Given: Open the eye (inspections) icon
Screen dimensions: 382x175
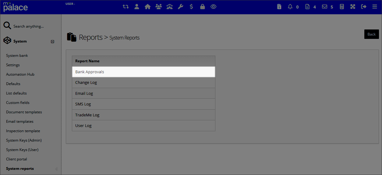Looking at the screenshot, I should pos(213,6).
